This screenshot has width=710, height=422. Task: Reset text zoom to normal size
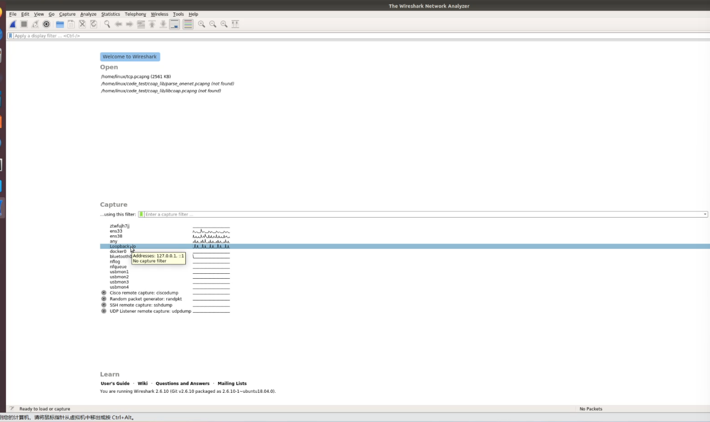pos(224,24)
